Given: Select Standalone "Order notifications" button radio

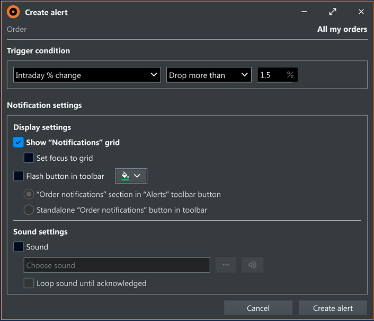Looking at the screenshot, I should tap(29, 210).
